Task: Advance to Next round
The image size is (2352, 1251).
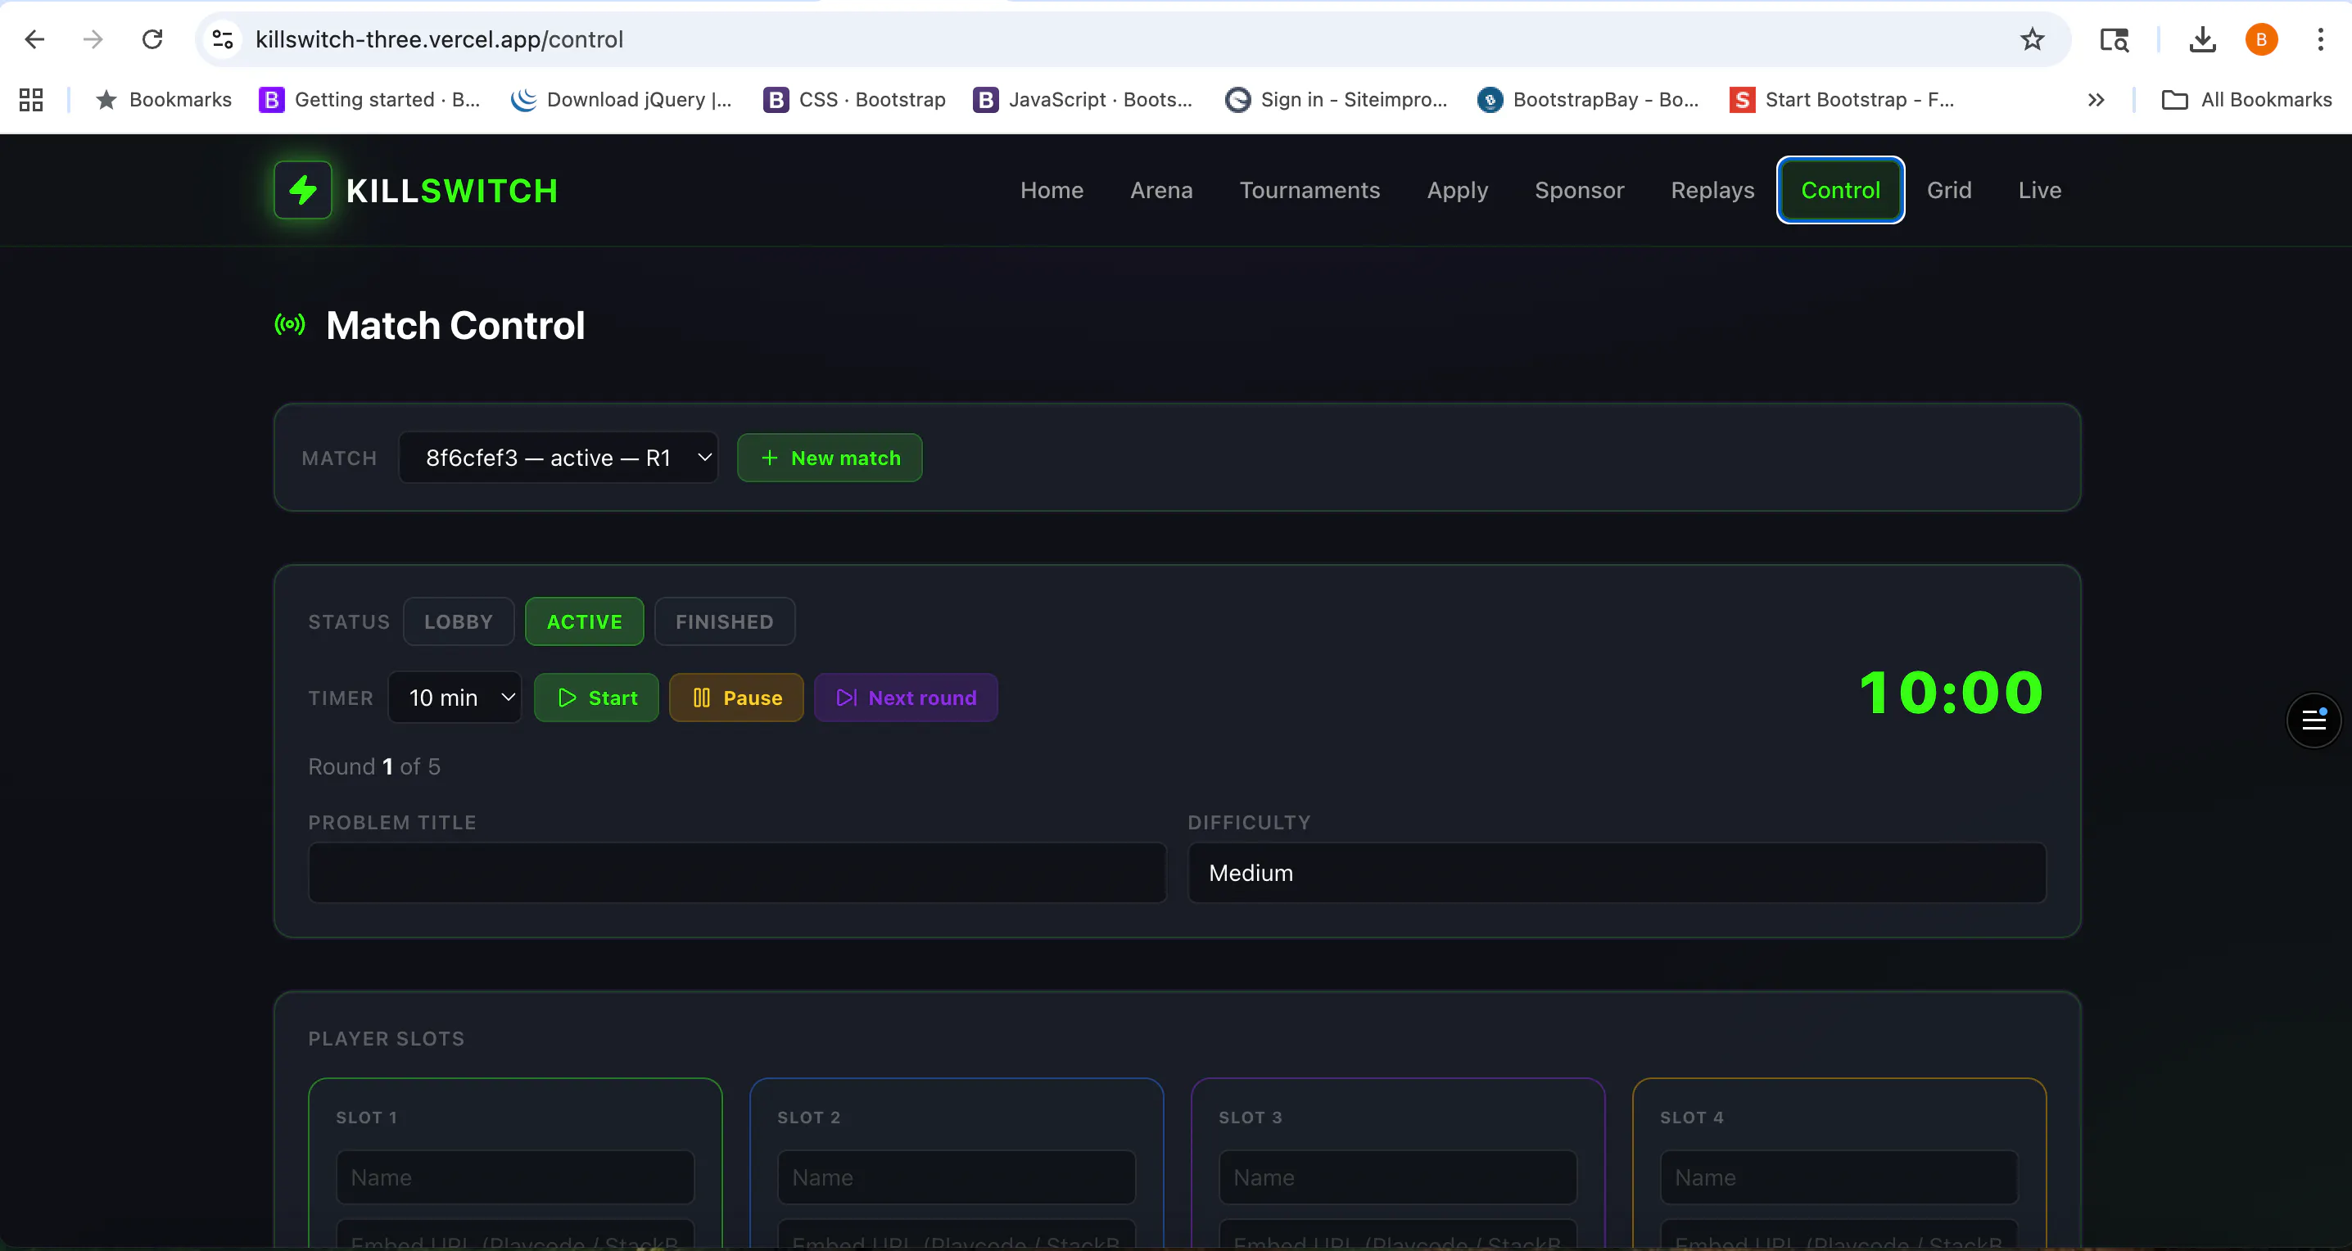Action: tap(906, 697)
